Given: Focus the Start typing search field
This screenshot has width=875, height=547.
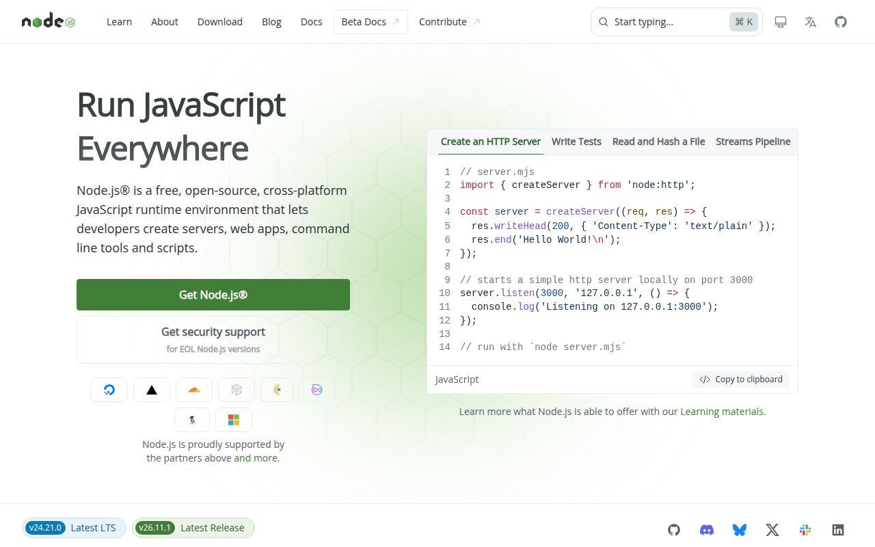Looking at the screenshot, I should click(x=677, y=22).
